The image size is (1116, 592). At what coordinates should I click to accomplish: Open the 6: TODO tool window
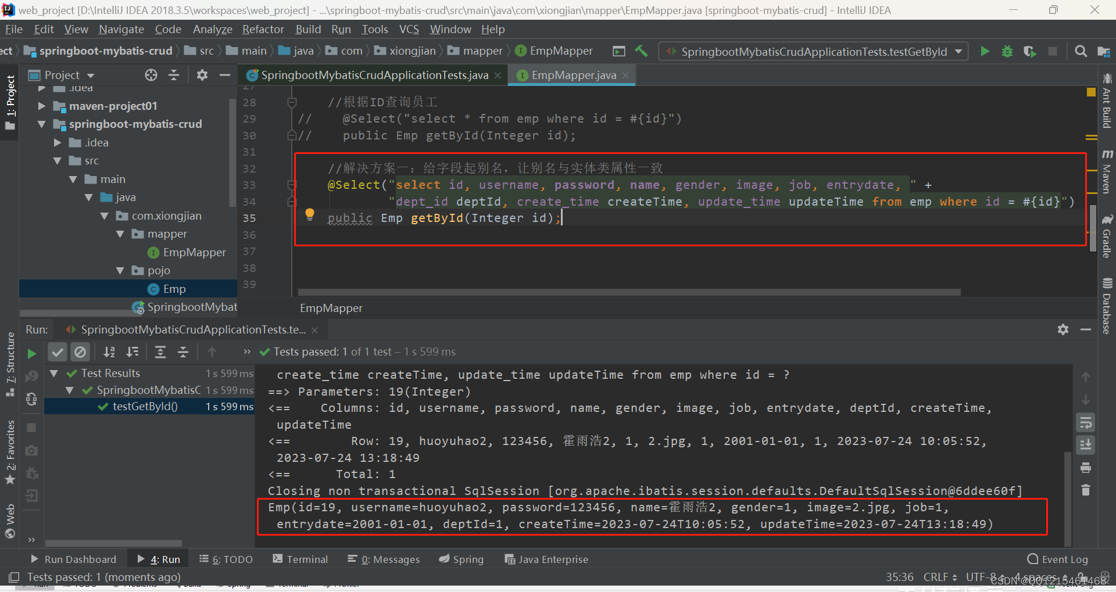[226, 559]
